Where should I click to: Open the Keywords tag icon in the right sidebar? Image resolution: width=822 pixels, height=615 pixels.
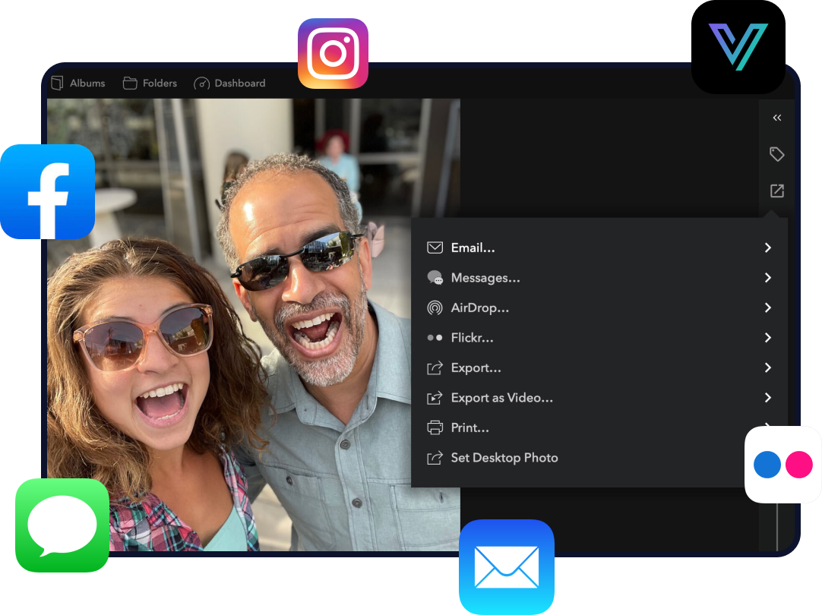[776, 153]
